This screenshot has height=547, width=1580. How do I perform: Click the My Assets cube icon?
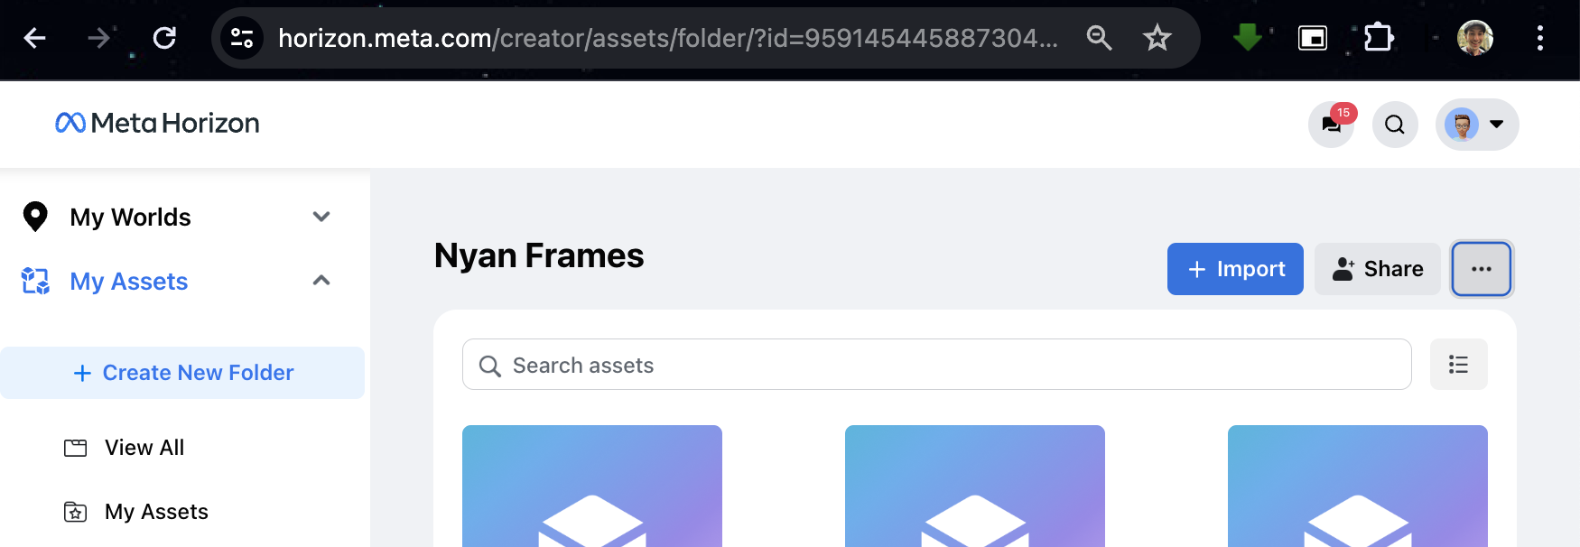[x=35, y=281]
